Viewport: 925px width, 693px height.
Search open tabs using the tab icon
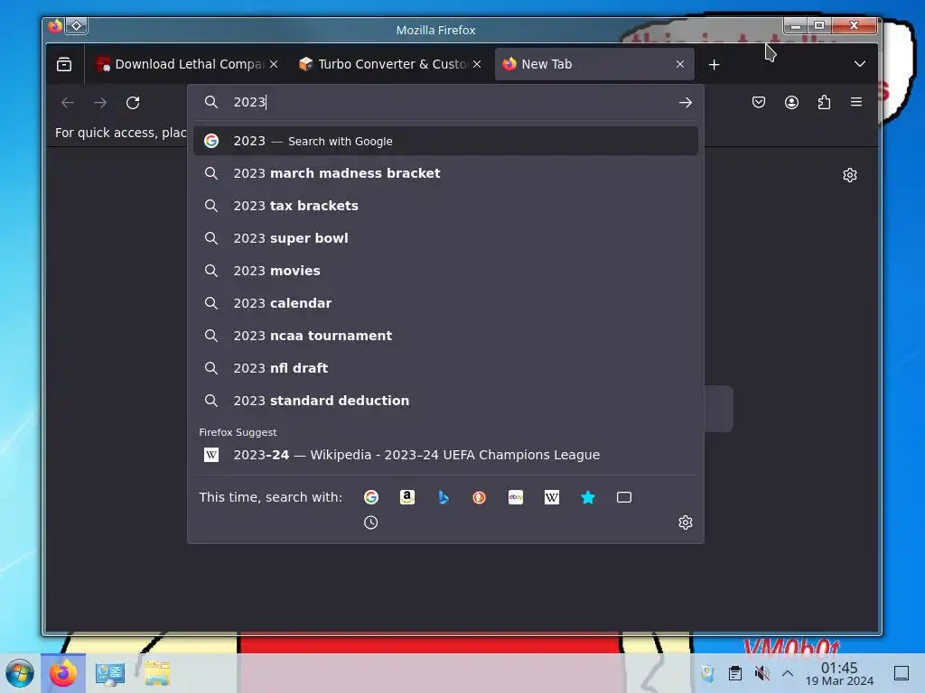pos(624,497)
